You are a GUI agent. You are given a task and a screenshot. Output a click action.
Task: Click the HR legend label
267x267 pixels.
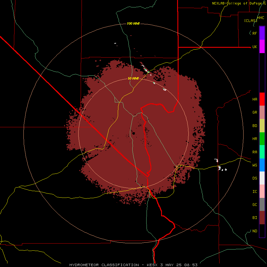pyautogui.click(x=255, y=139)
